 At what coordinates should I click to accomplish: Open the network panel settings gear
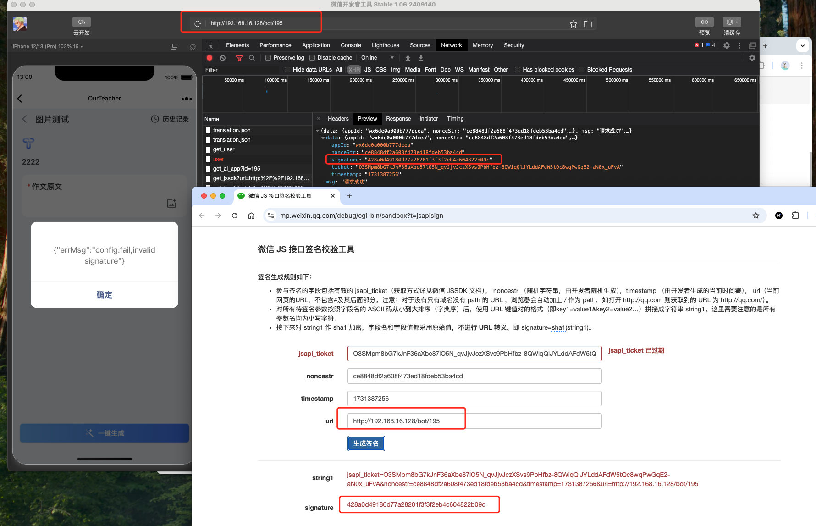pyautogui.click(x=752, y=58)
